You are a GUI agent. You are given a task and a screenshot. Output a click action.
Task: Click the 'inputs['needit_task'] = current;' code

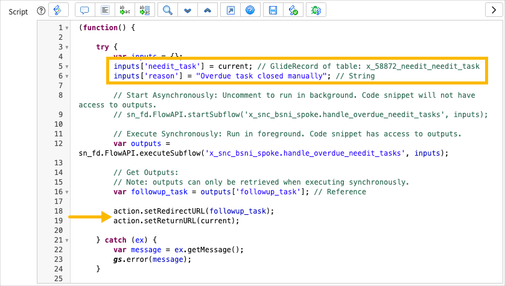click(x=183, y=66)
